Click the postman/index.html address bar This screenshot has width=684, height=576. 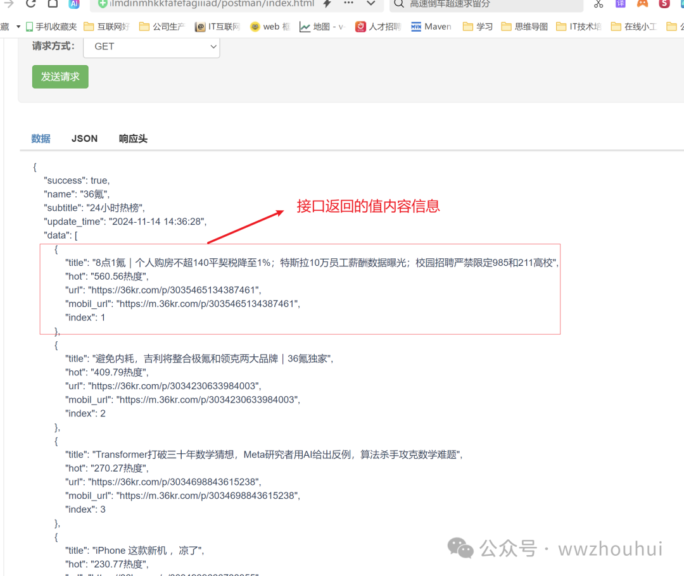tap(212, 4)
